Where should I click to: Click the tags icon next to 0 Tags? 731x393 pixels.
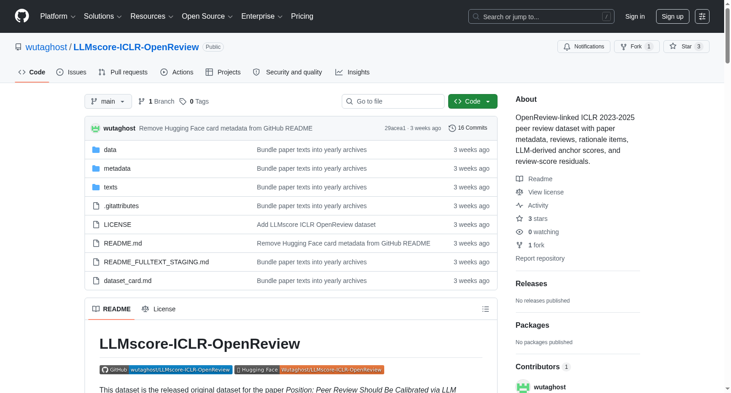pos(183,101)
